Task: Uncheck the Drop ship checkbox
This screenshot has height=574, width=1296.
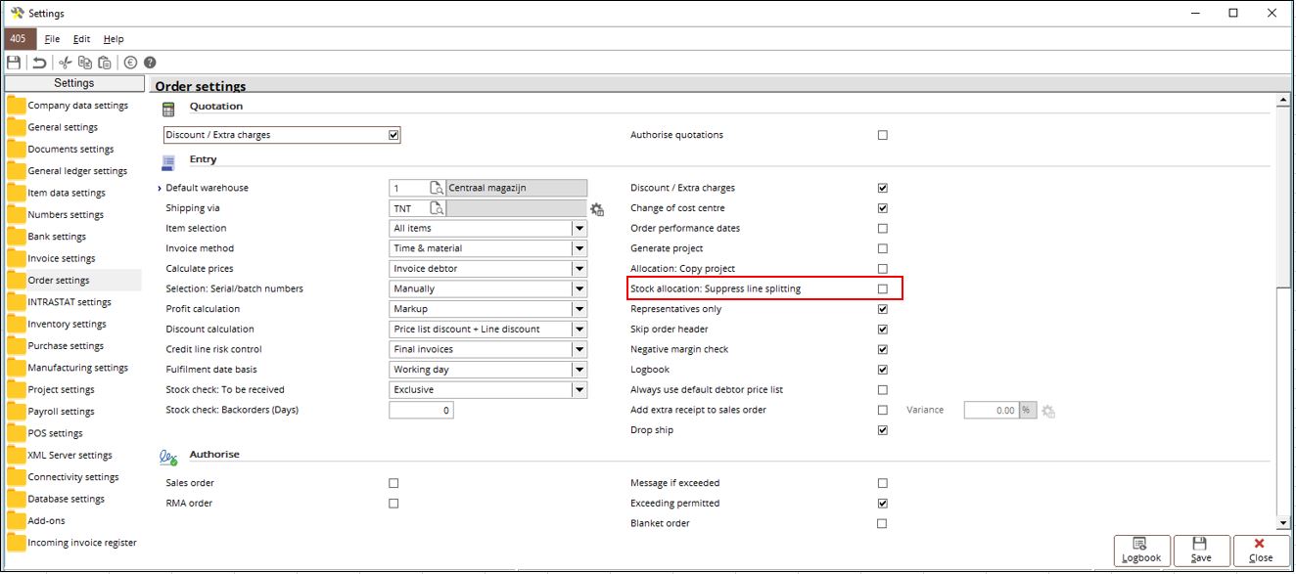Action: (883, 430)
